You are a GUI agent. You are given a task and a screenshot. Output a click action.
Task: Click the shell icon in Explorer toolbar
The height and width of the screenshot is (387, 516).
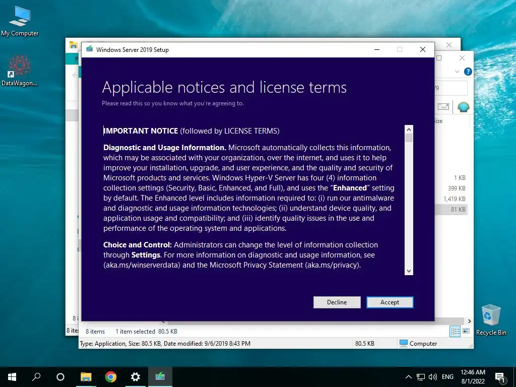click(x=464, y=107)
